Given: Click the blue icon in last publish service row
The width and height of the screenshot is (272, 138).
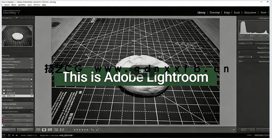Looking at the screenshot, I should [3, 125].
